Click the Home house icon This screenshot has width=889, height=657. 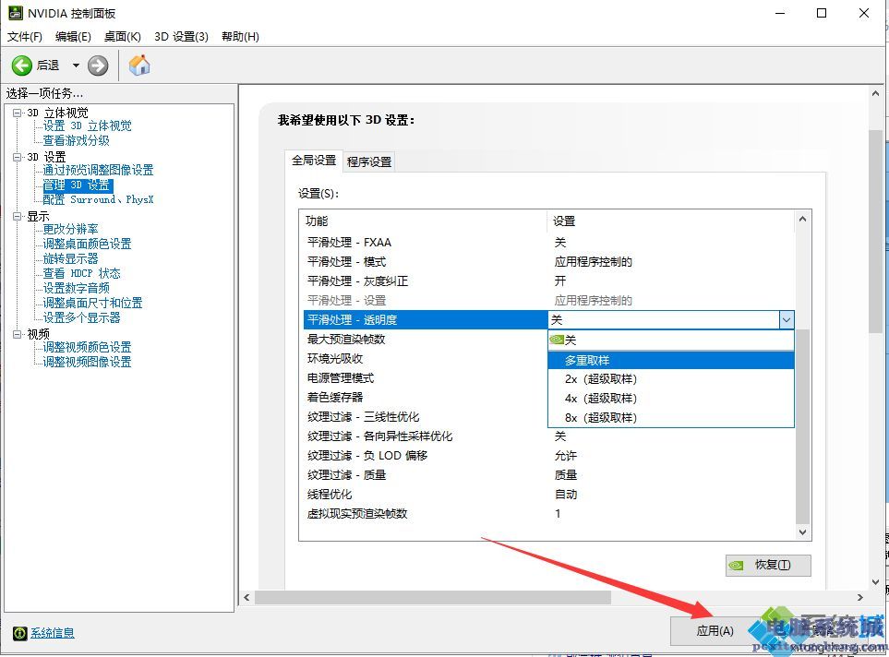click(138, 66)
